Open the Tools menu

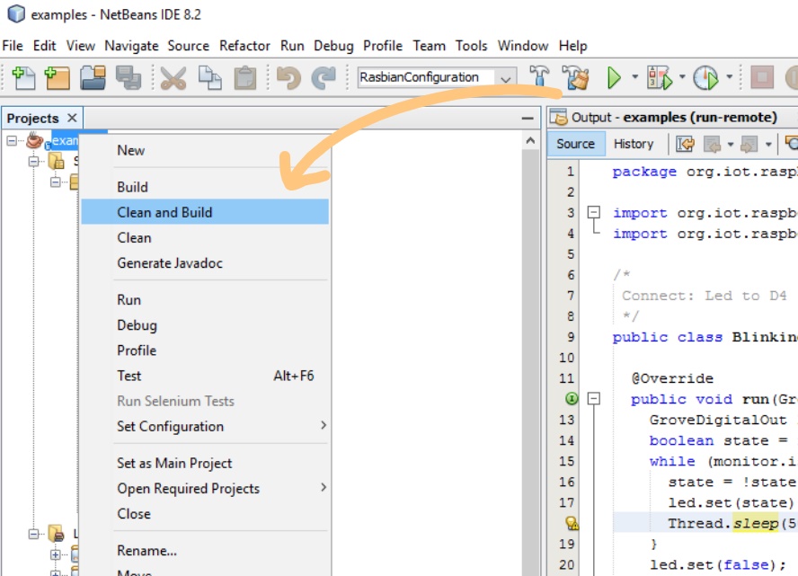coord(471,46)
